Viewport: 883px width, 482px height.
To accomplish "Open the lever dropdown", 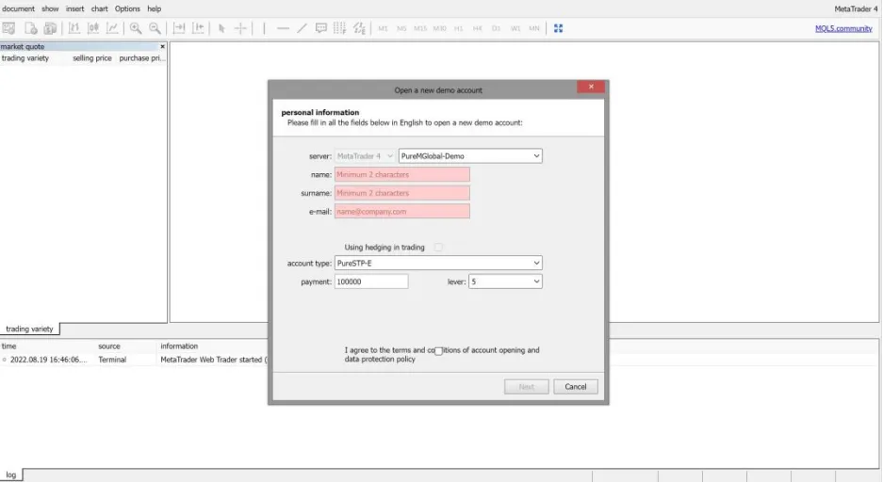I will [x=505, y=281].
